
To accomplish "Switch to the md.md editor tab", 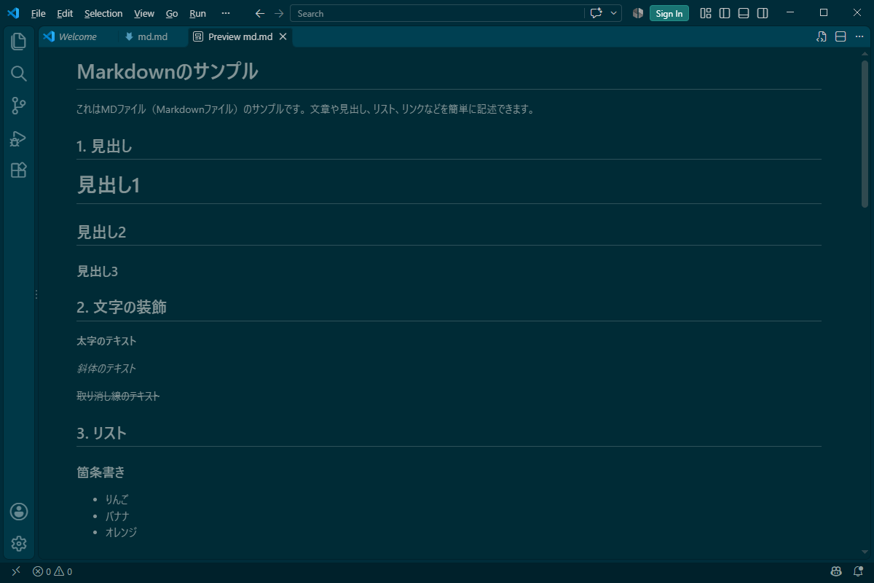I will tap(152, 36).
